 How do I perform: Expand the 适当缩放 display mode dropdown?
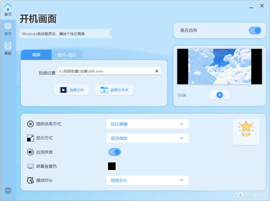[147, 138]
